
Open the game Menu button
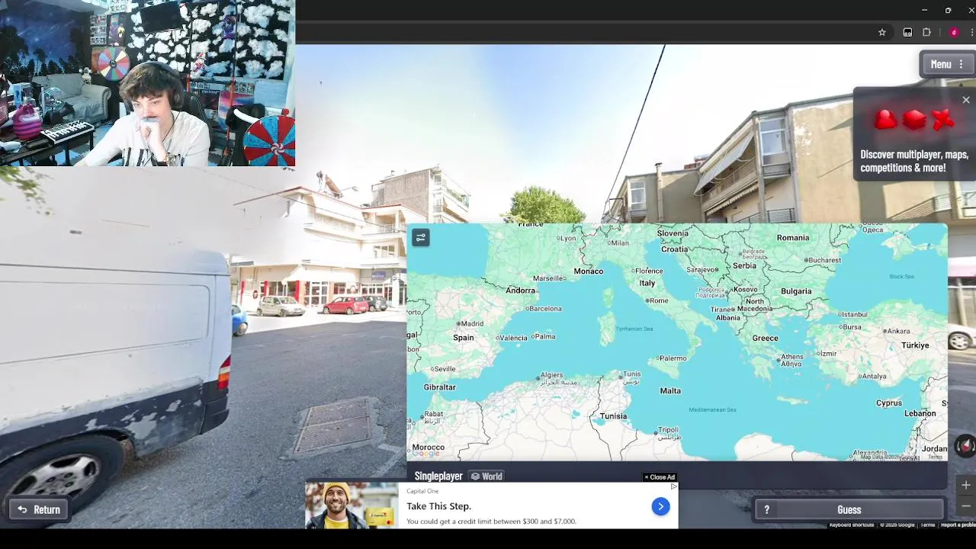coord(947,65)
